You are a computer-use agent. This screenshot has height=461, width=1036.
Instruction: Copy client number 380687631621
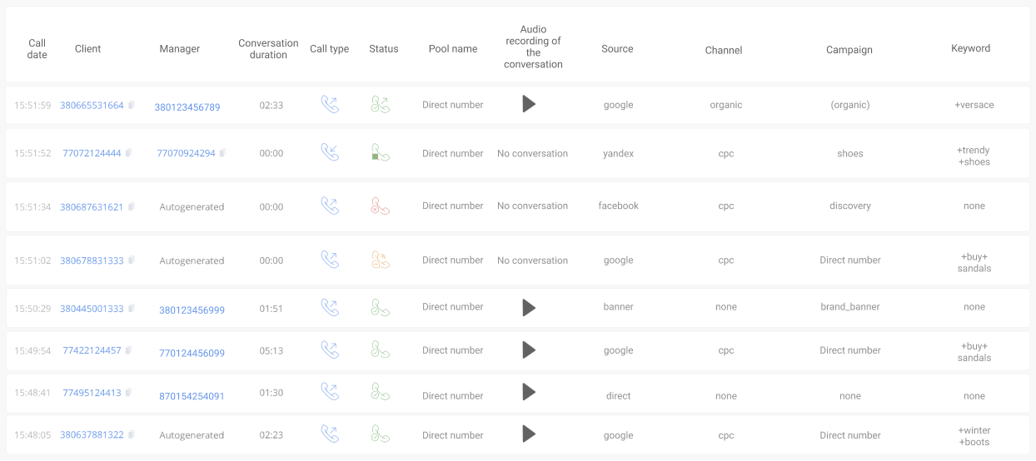[x=132, y=207]
